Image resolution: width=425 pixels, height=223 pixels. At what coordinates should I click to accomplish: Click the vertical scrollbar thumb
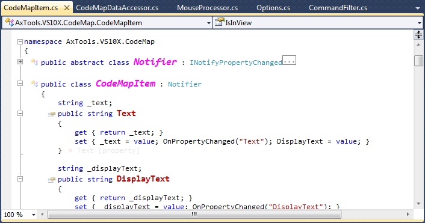pyautogui.click(x=418, y=60)
